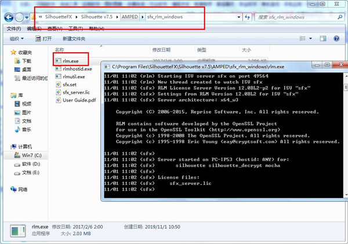Viewport: 348px width, 244px height.
Task: Open 软件 (D:) drive
Action: click(27, 164)
